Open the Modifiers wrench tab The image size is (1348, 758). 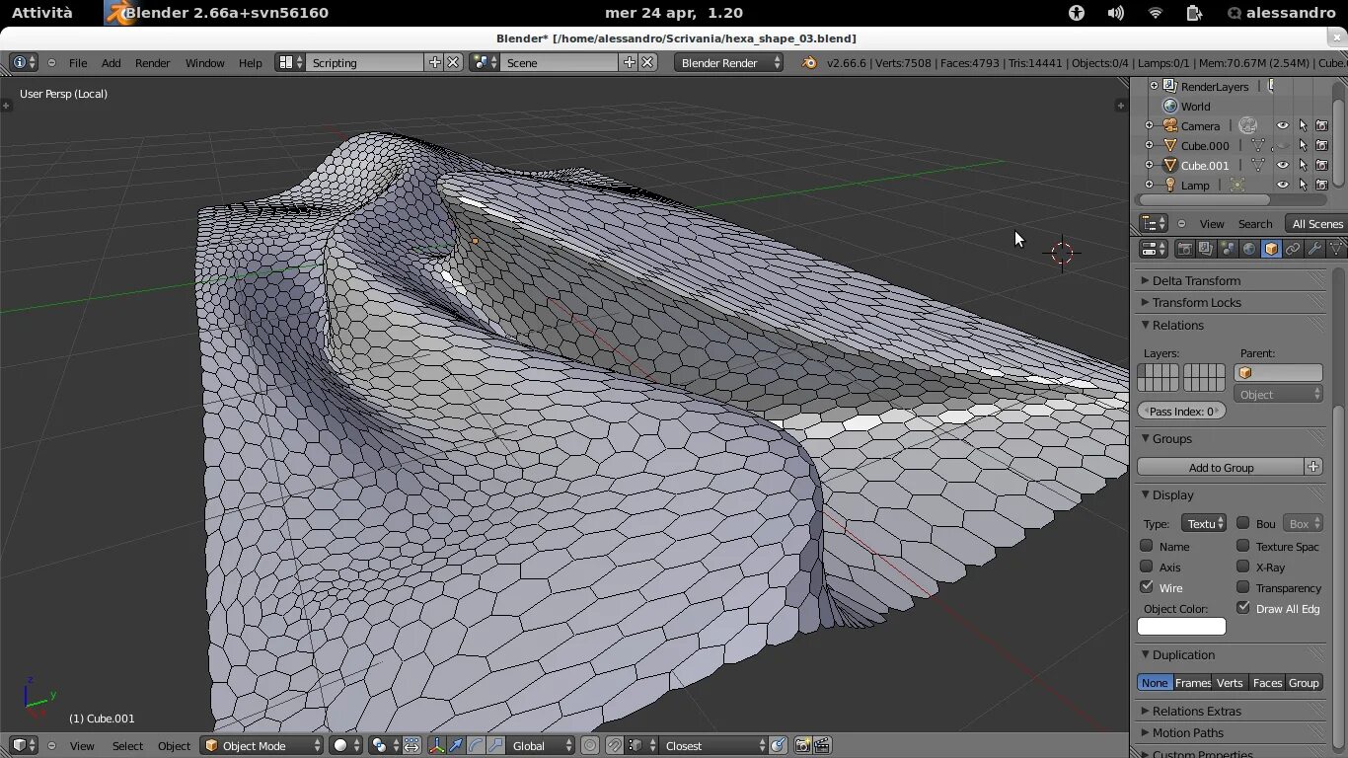[x=1314, y=250]
